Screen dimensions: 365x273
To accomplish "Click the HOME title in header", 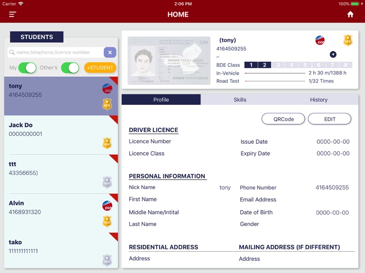I will (178, 15).
